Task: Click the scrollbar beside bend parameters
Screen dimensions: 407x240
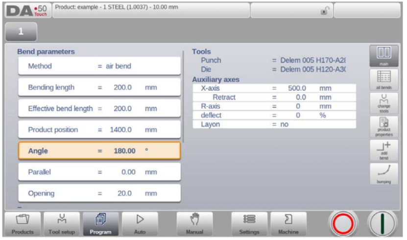Action: 183,96
